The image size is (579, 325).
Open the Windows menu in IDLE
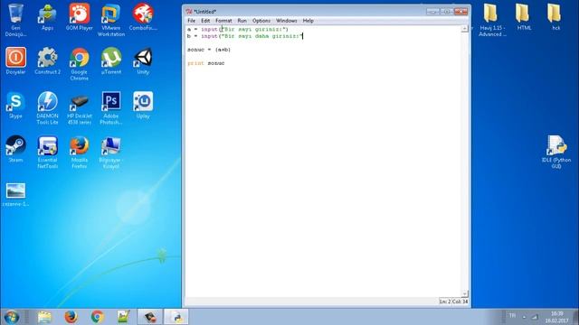pos(286,21)
